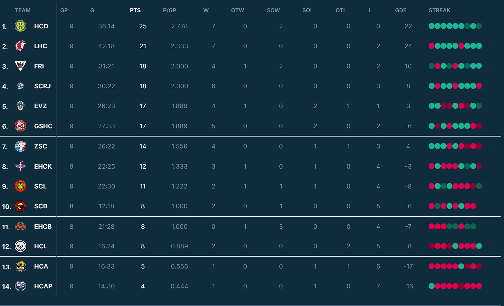Click the SCL tiger logo
The image size is (504, 306).
[x=20, y=186]
